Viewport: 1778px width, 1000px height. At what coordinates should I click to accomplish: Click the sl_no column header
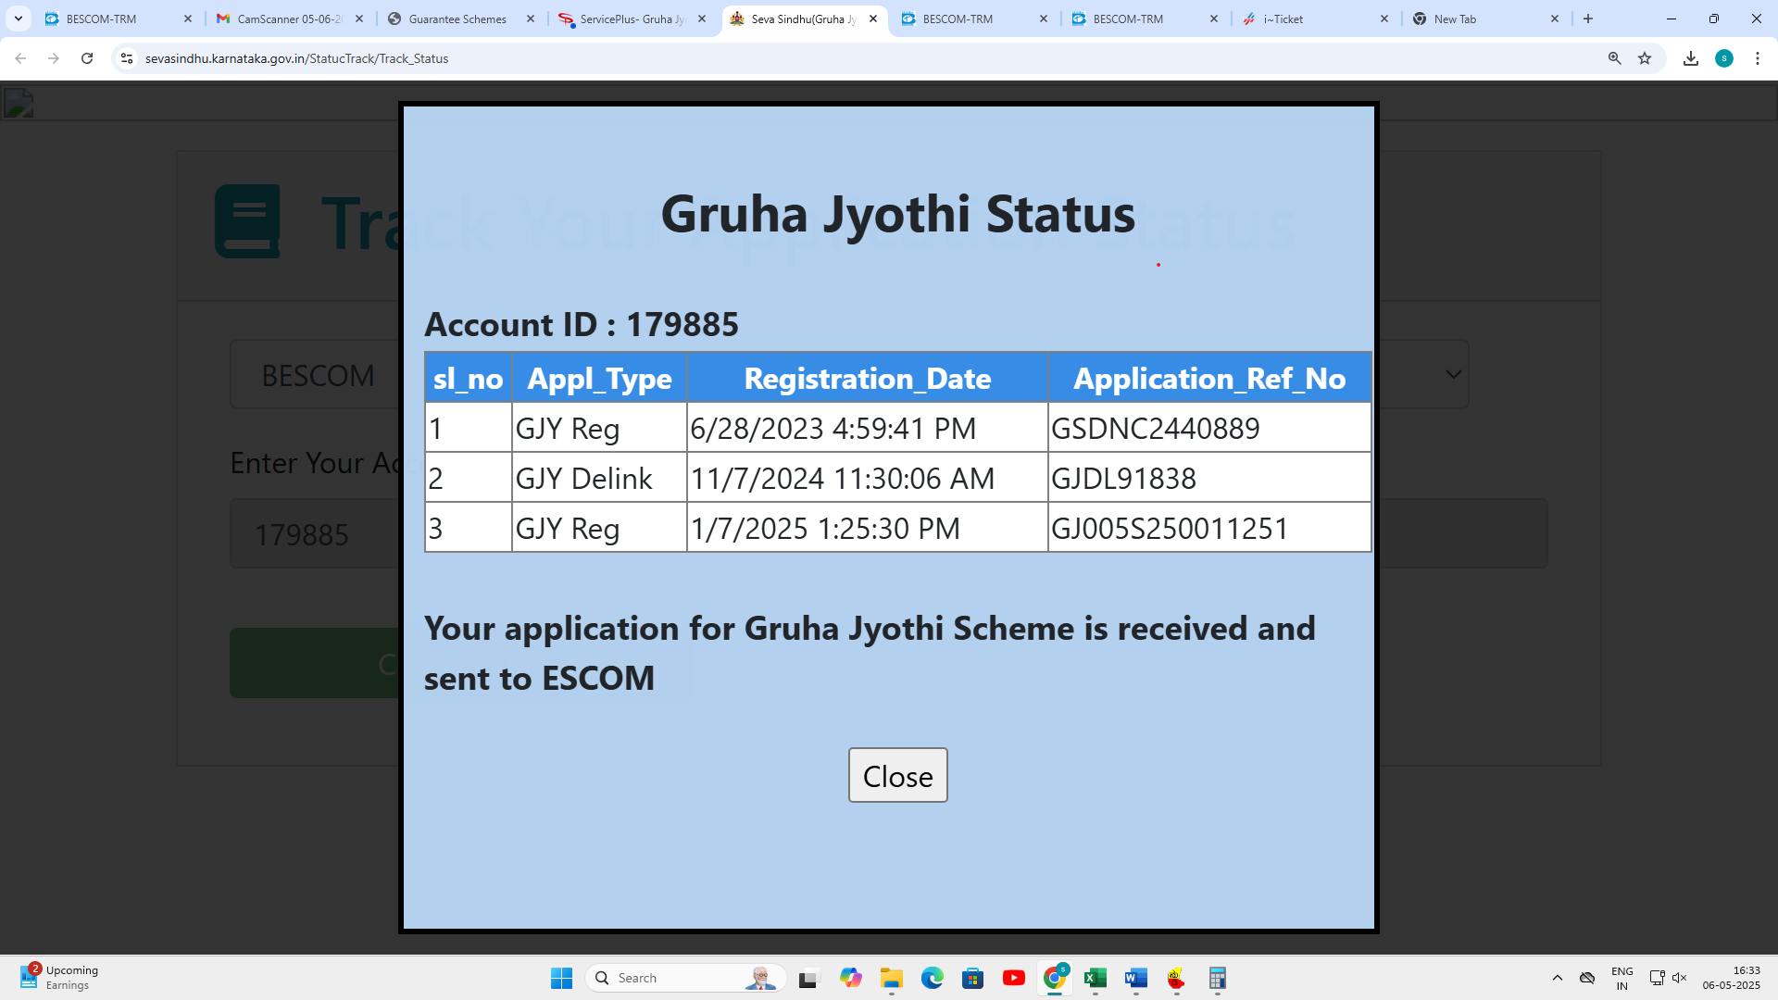pos(468,378)
